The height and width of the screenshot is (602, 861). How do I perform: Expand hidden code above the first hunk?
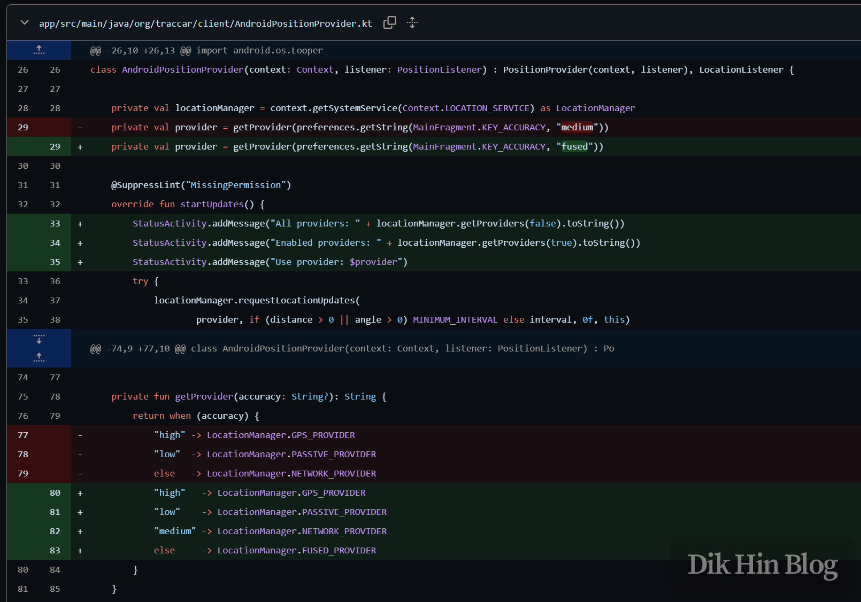click(x=39, y=50)
